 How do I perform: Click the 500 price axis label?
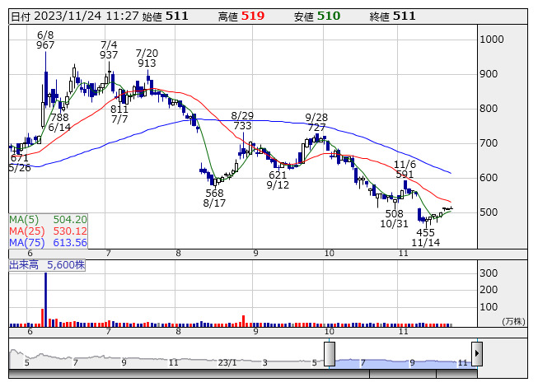(489, 212)
